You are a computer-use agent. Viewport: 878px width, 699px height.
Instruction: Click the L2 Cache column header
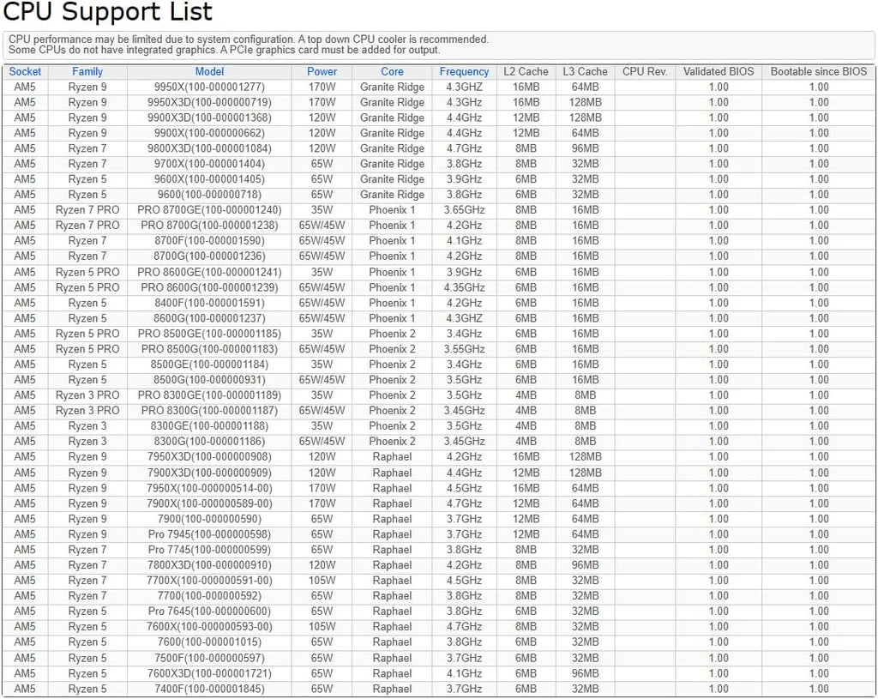526,72
